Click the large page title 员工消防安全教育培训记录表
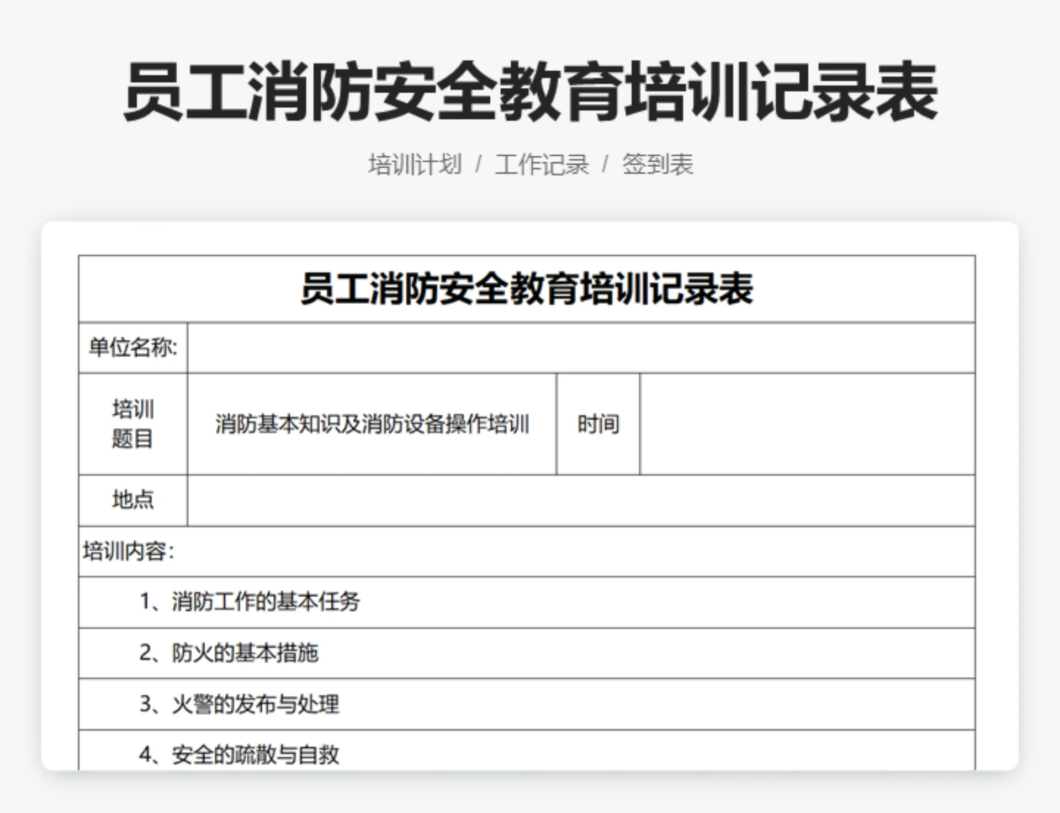This screenshot has height=813, width=1060. point(530,92)
